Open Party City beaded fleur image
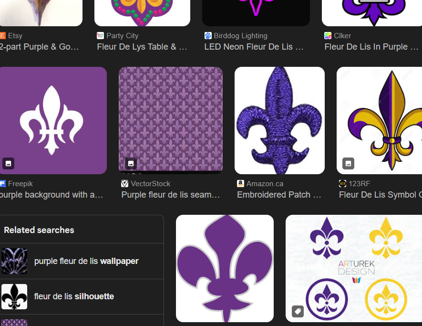Screen dimensions: 422x326 click(142, 13)
